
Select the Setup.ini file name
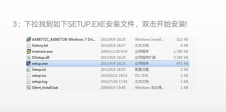39,70
